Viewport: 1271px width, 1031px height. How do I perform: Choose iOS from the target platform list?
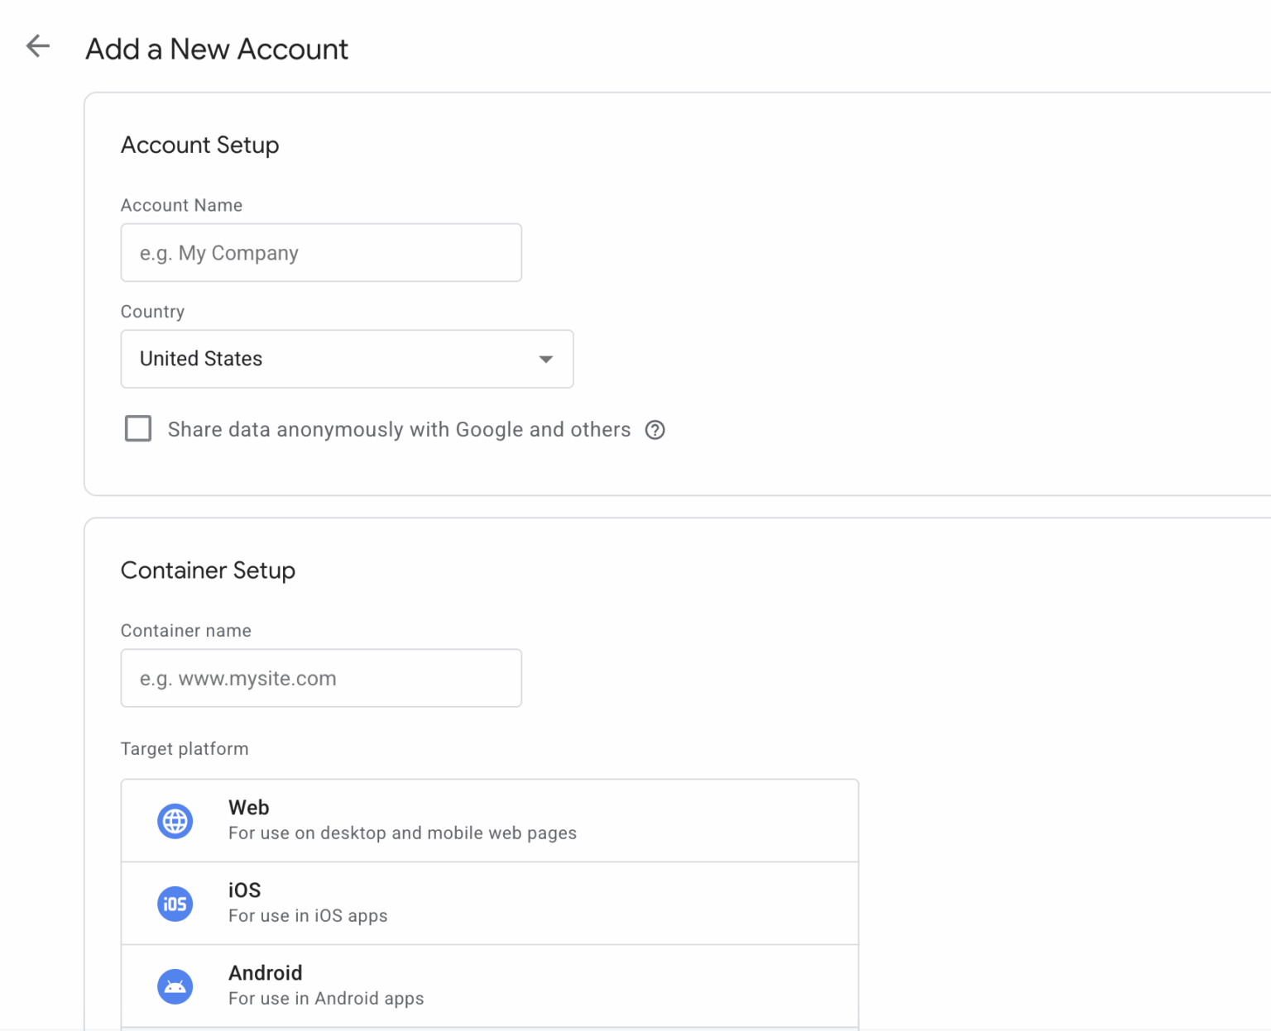[x=488, y=903]
